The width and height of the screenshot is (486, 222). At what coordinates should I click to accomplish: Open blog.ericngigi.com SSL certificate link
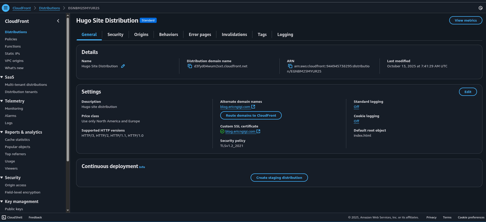pyautogui.click(x=240, y=131)
